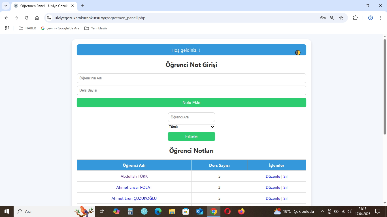This screenshot has height=217, width=387.
Task: Open the Tümü filter dropdown
Action: [192, 127]
